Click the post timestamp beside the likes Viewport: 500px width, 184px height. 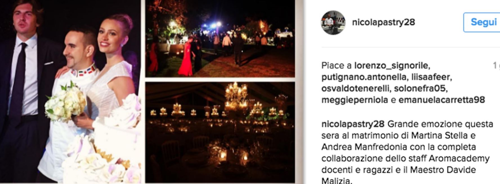496,65
